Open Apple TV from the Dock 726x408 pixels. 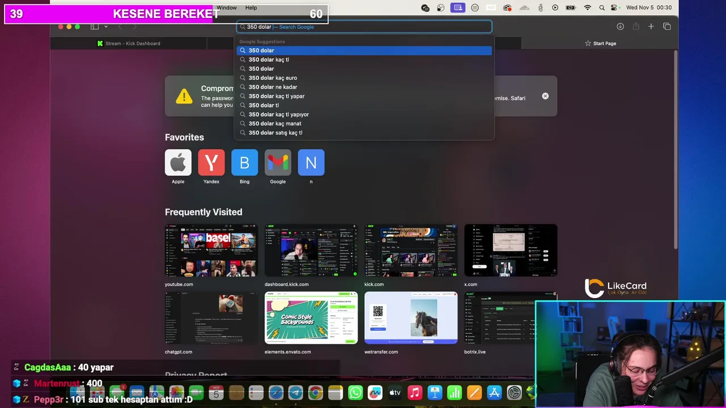[x=395, y=392]
